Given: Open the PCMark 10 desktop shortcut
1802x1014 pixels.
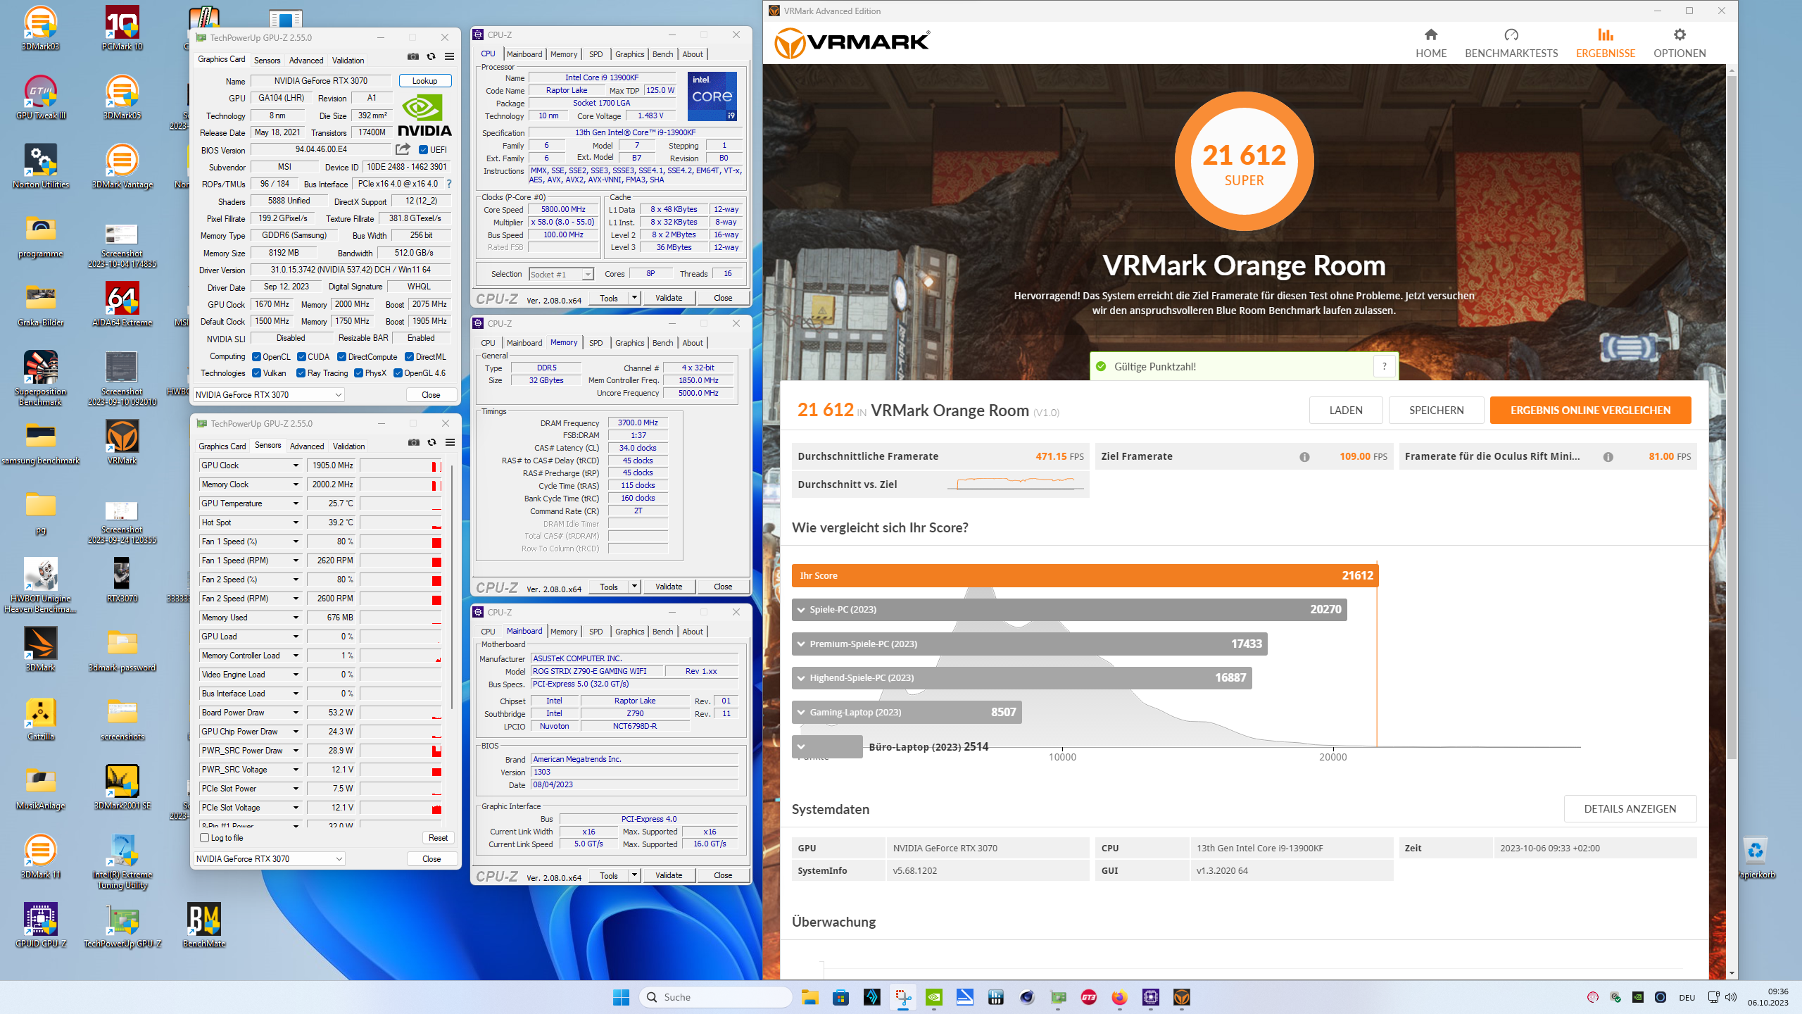Looking at the screenshot, I should pyautogui.click(x=122, y=28).
